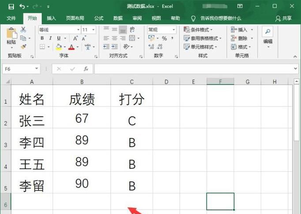Click the Paste (粘贴) clipboard icon

click(x=11, y=33)
